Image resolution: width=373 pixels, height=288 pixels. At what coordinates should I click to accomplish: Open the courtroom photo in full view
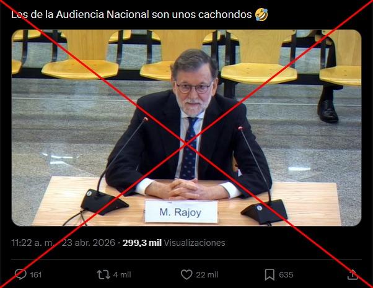coord(186,128)
